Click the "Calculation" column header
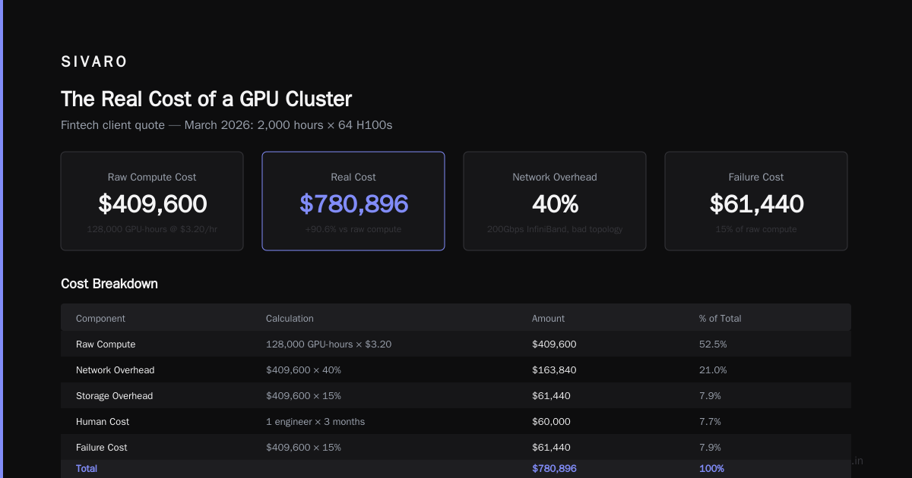 click(x=290, y=319)
